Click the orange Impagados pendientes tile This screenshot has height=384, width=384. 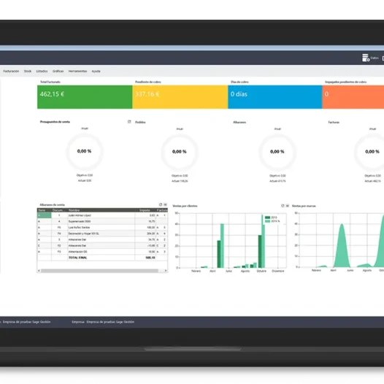[x=353, y=97]
